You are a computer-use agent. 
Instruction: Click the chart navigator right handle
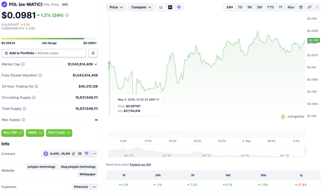tap(305, 151)
